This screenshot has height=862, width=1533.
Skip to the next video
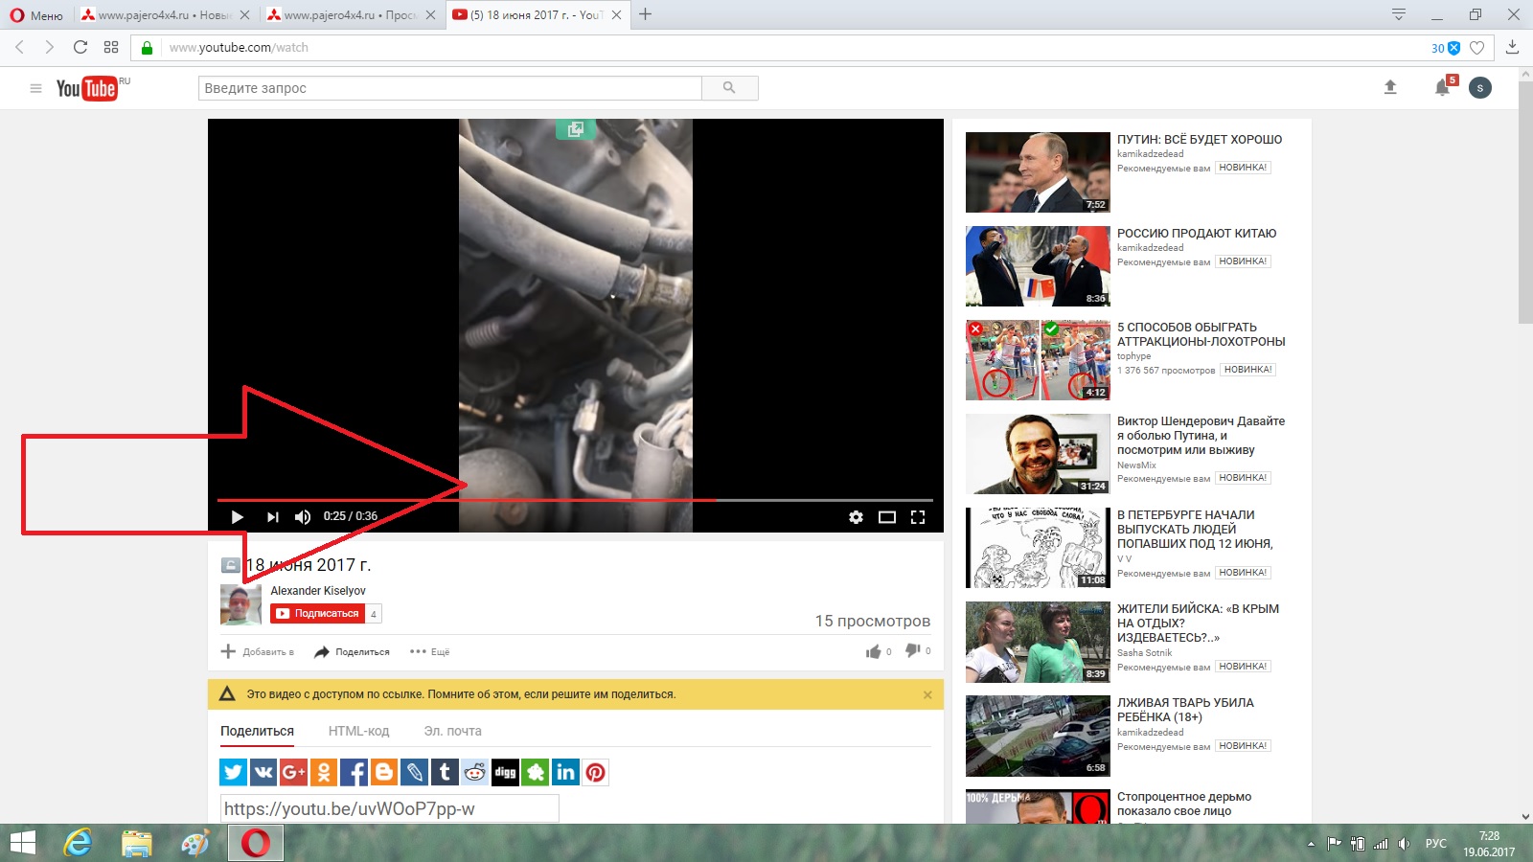point(272,517)
